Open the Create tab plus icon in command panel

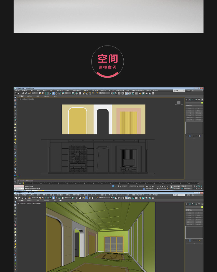coord(187,100)
